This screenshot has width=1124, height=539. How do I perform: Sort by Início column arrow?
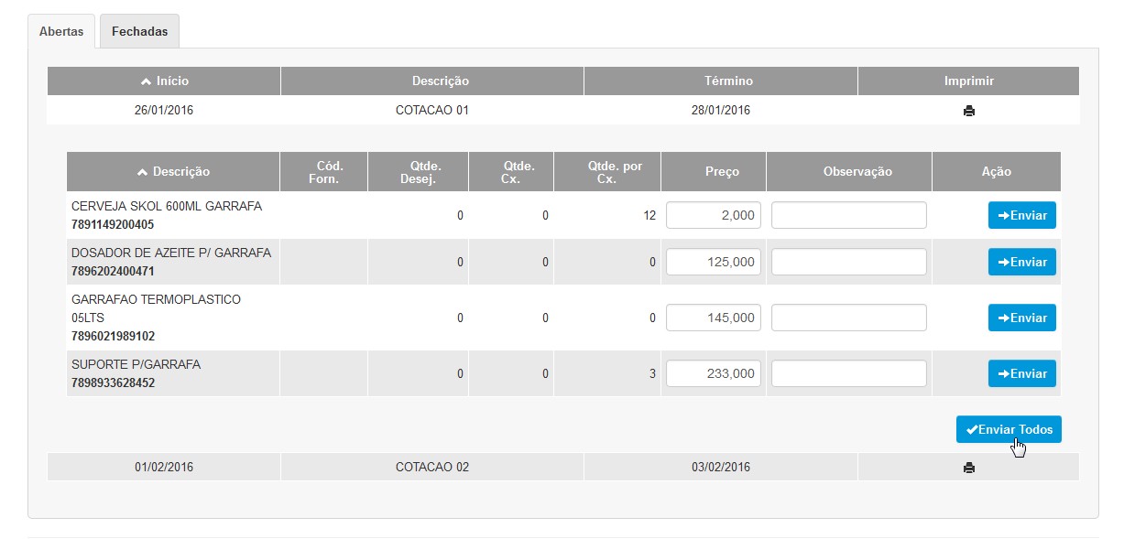146,81
